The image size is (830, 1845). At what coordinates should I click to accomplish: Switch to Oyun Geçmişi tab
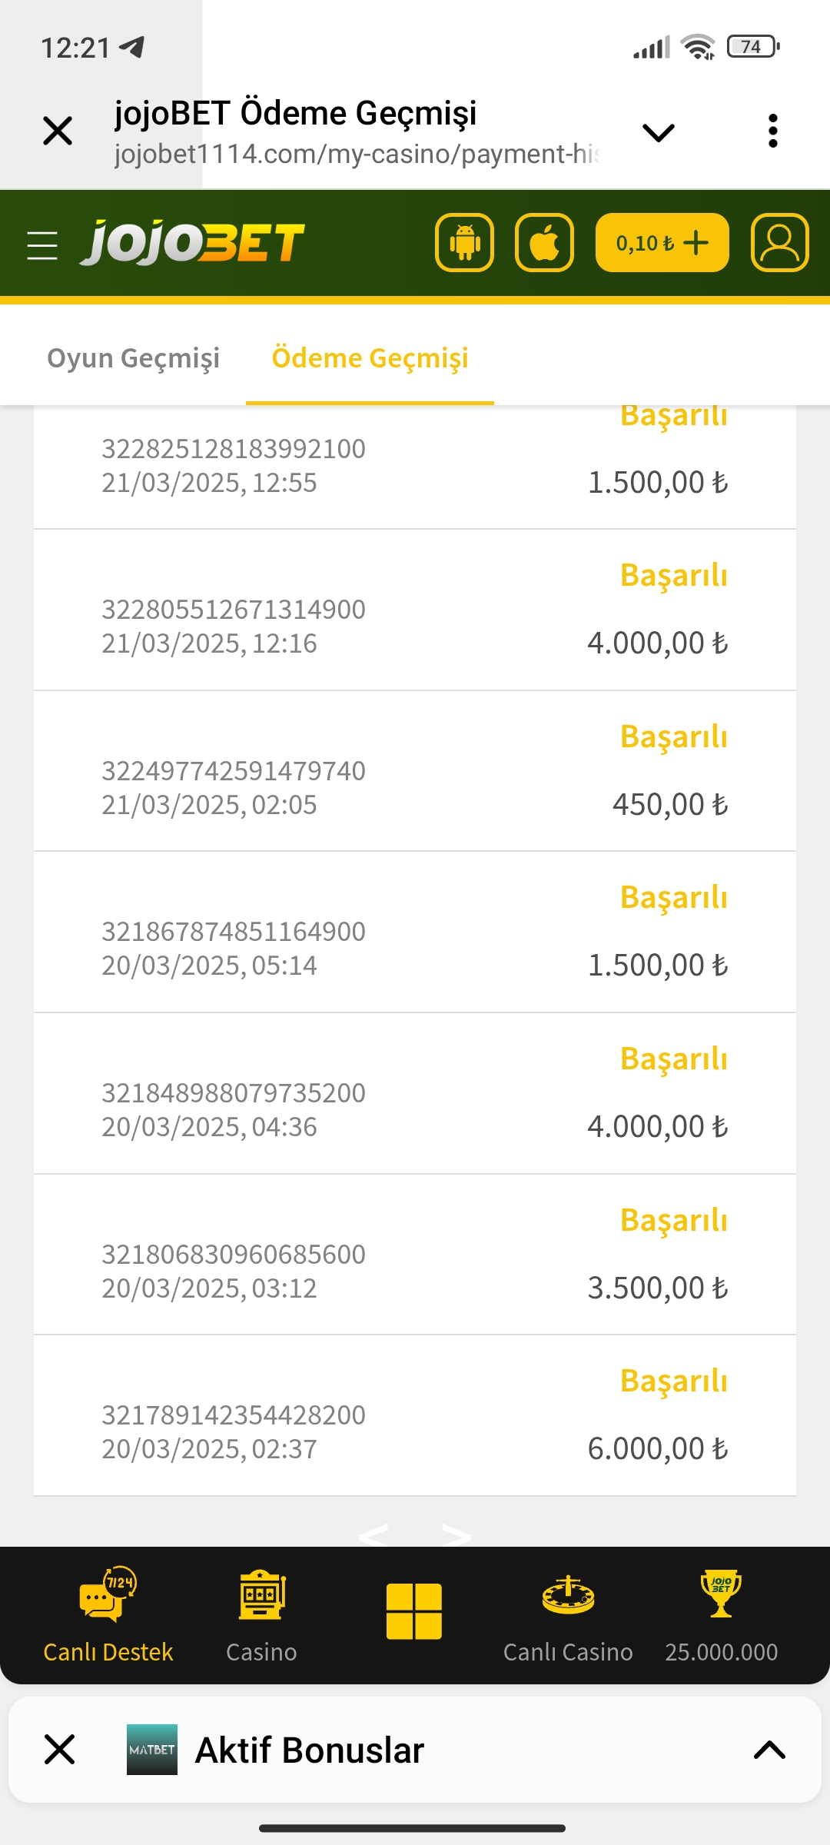click(134, 357)
